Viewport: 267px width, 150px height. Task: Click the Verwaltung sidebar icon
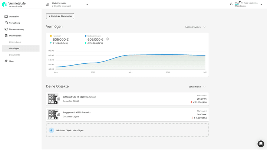pos(6,23)
